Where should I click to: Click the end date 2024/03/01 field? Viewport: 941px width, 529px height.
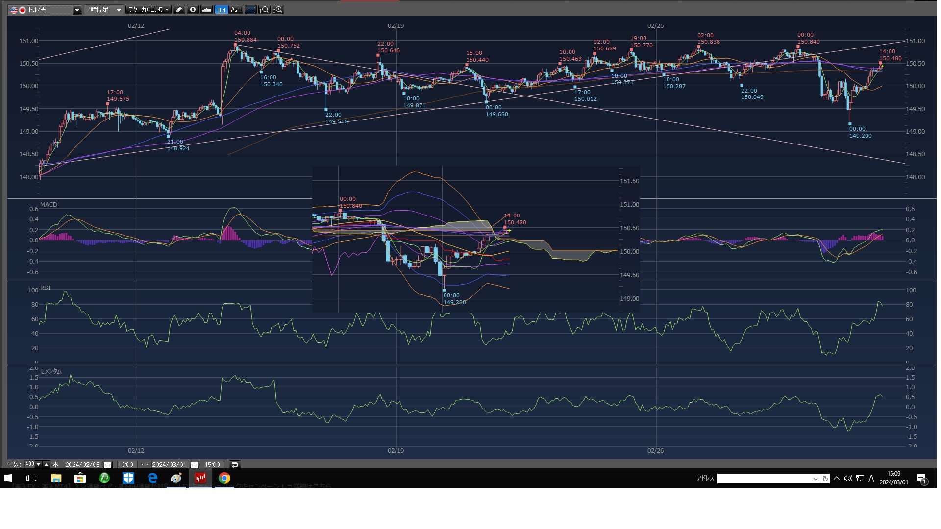pyautogui.click(x=169, y=465)
